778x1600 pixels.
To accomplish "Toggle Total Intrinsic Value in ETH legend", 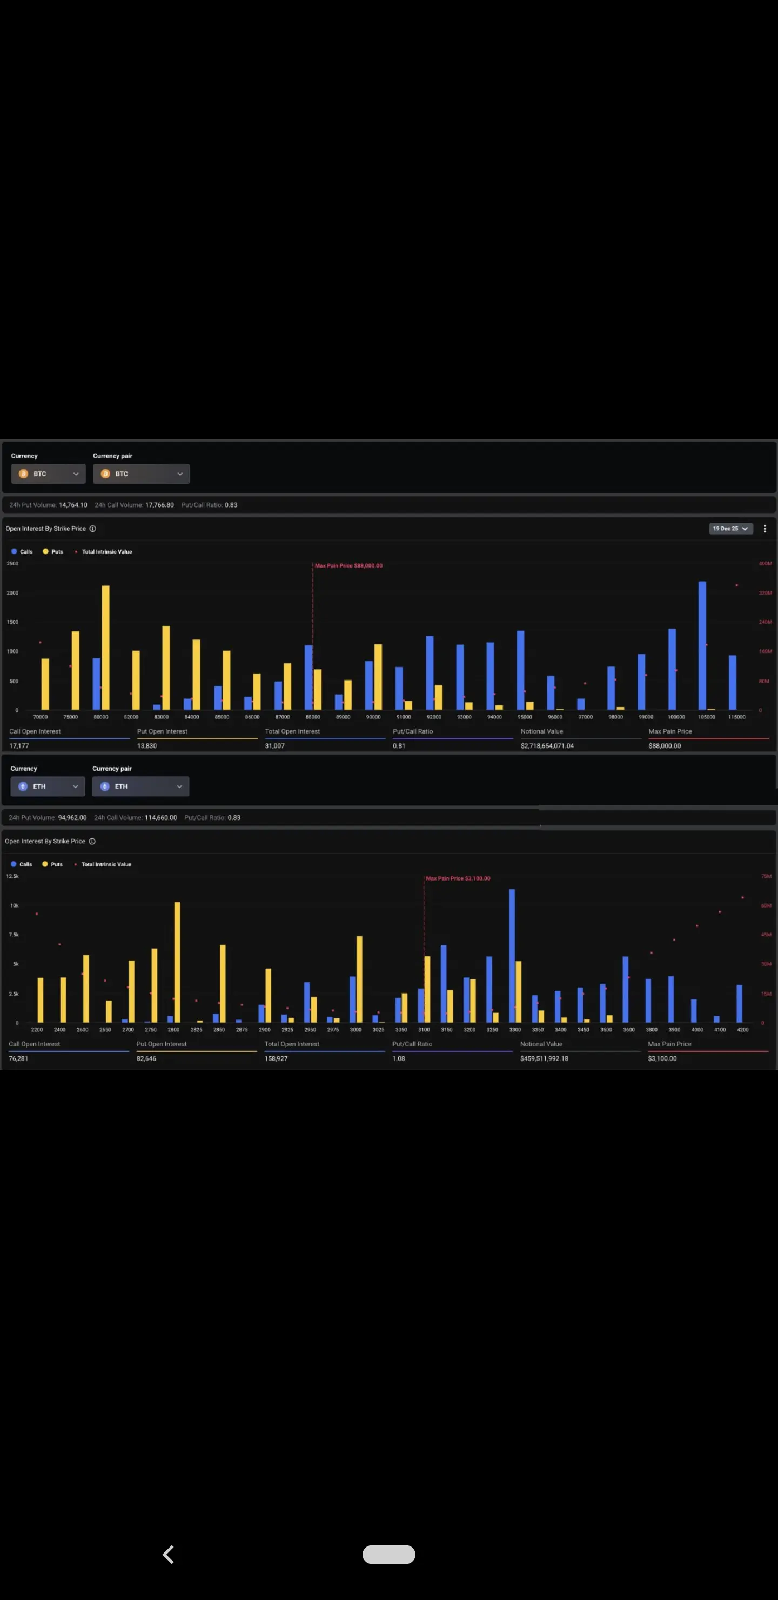I will coord(103,864).
